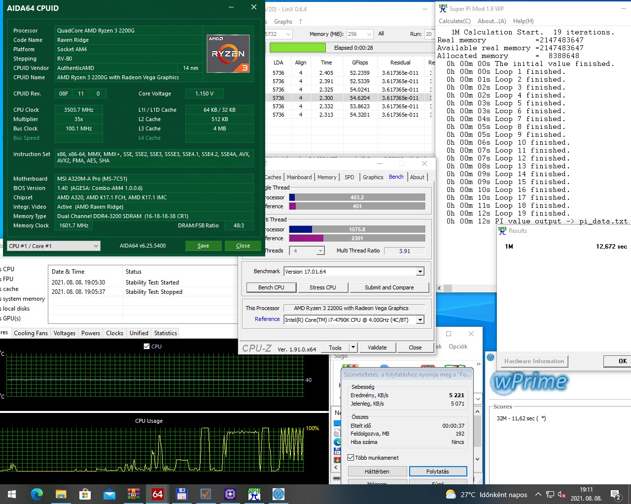The width and height of the screenshot is (631, 504).
Task: Click the muted volume tray icon
Action: pyautogui.click(x=562, y=494)
